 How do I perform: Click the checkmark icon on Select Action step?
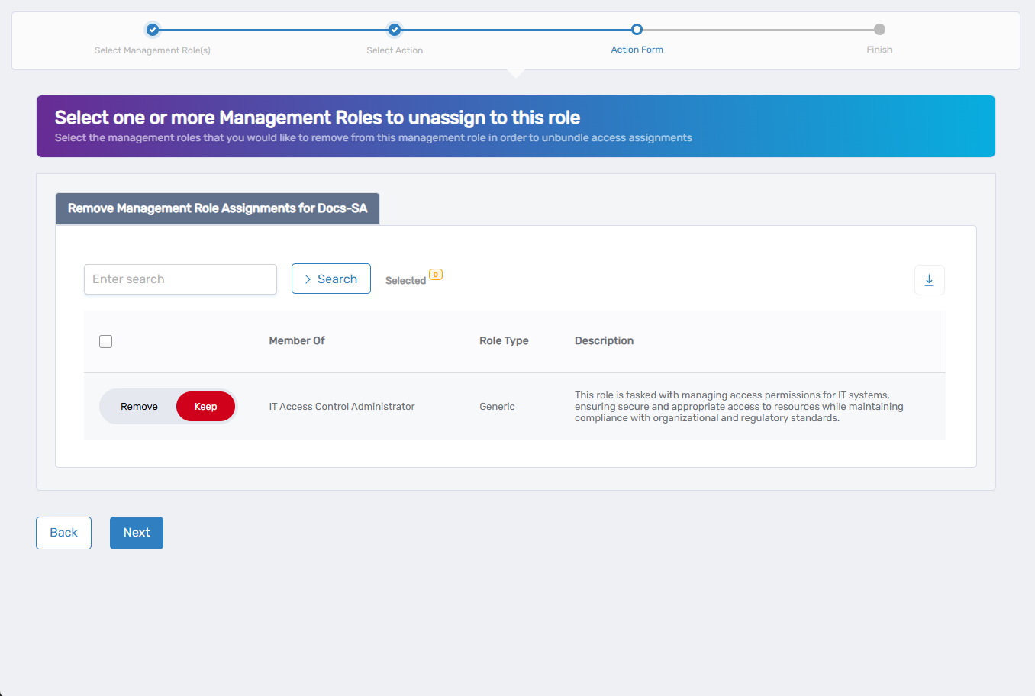395,29
